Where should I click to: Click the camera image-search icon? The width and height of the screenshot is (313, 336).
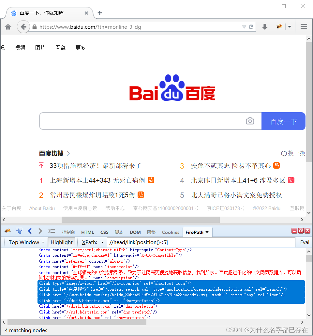250,121
